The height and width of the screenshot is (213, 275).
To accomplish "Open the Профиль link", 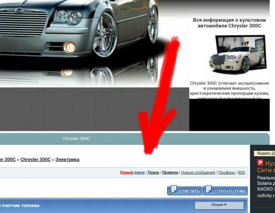I will tap(227, 172).
